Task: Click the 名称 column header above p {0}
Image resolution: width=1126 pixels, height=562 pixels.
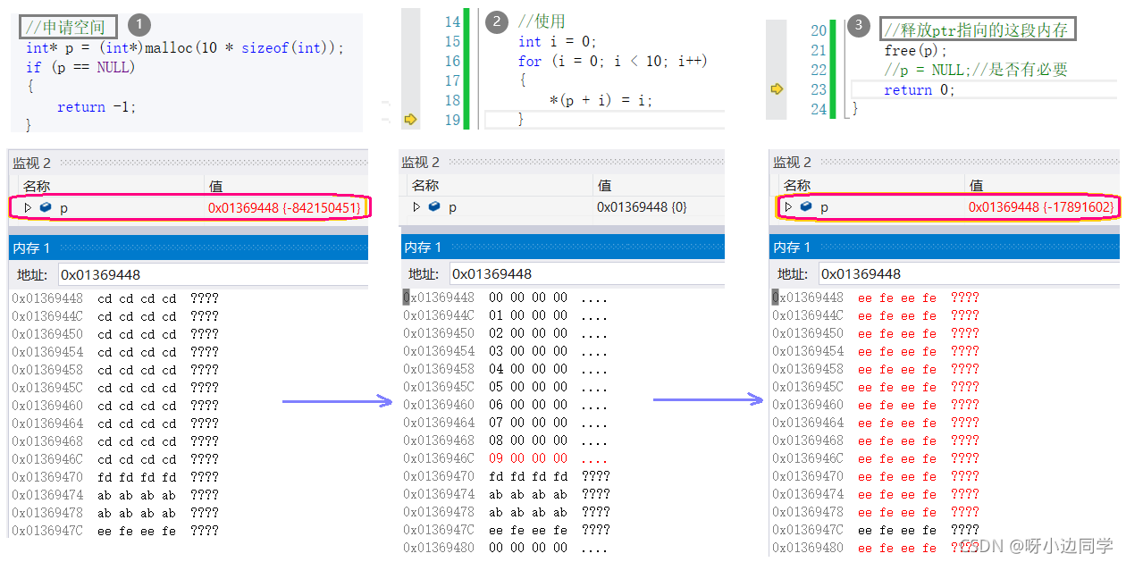Action: (424, 186)
